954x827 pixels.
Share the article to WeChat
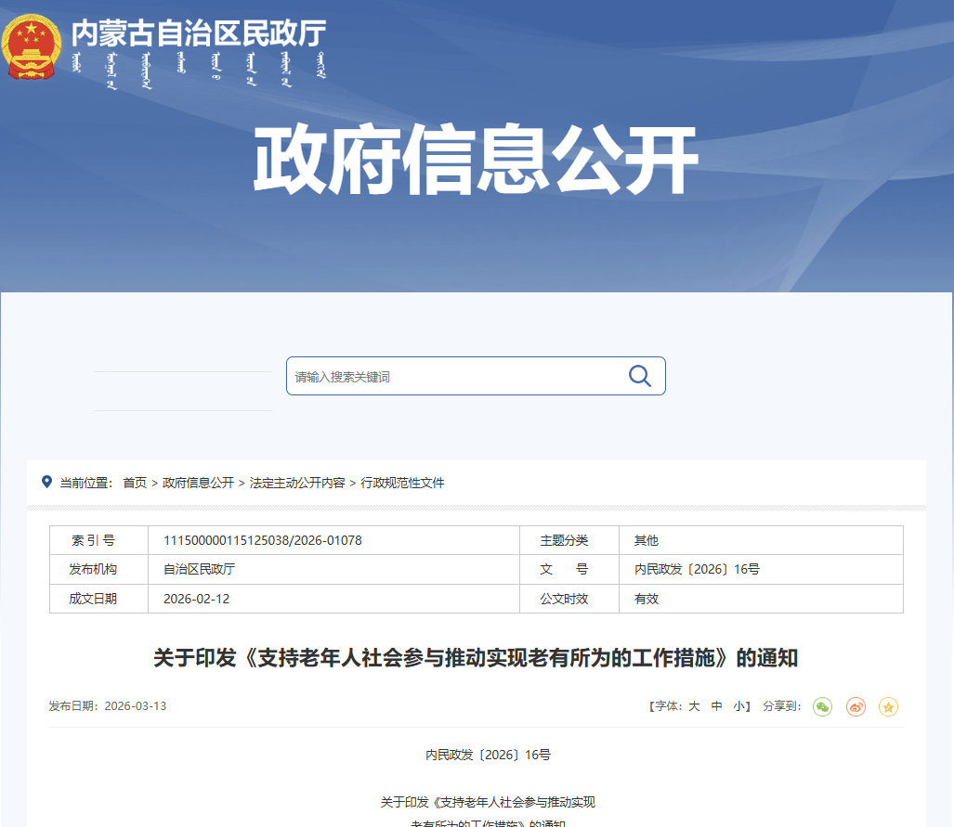[822, 707]
